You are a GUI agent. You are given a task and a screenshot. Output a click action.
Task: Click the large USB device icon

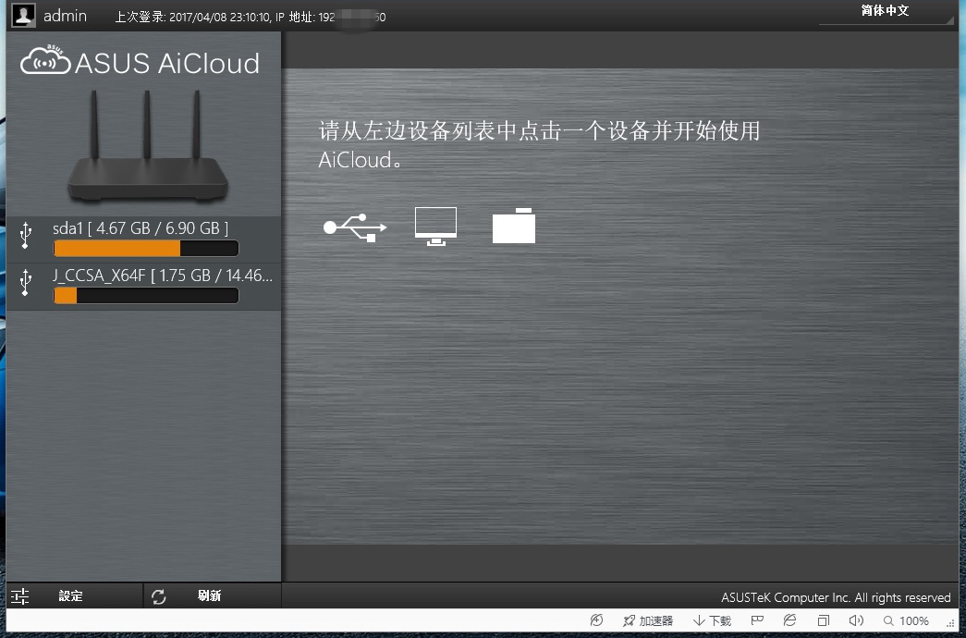[355, 227]
